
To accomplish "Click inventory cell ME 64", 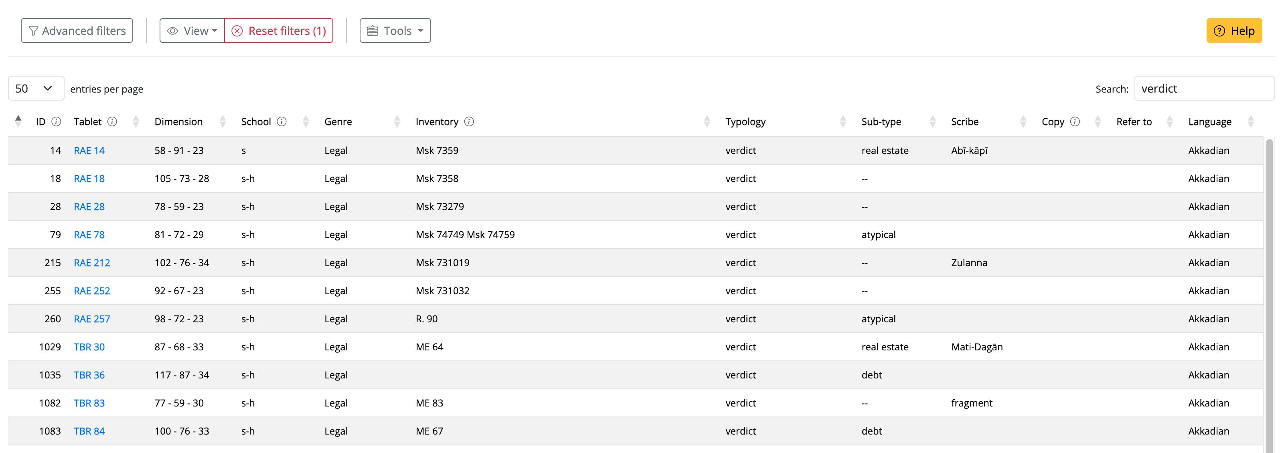I will [429, 347].
